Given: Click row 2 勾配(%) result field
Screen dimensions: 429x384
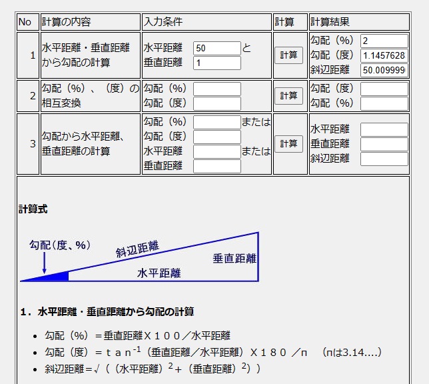Looking at the screenshot, I should coord(384,103).
